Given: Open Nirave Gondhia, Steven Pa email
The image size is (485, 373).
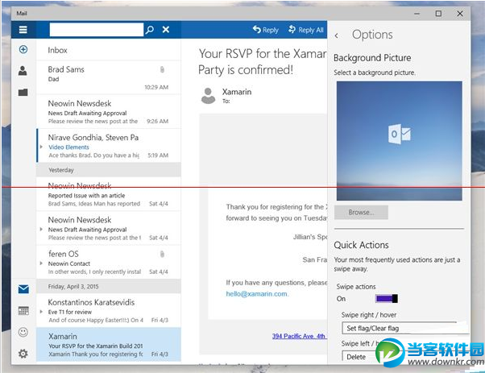Looking at the screenshot, I should 109,146.
